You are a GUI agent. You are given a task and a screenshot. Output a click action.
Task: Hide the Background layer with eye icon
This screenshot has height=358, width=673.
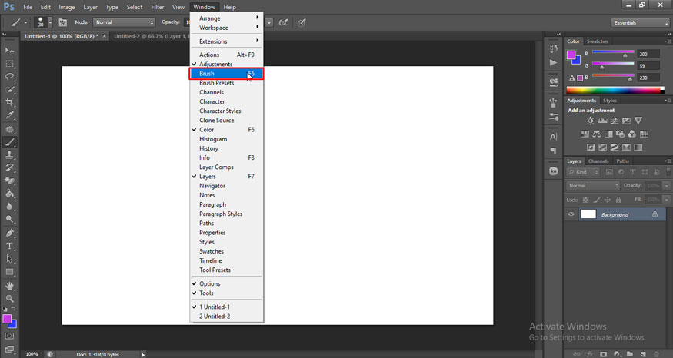tap(571, 214)
